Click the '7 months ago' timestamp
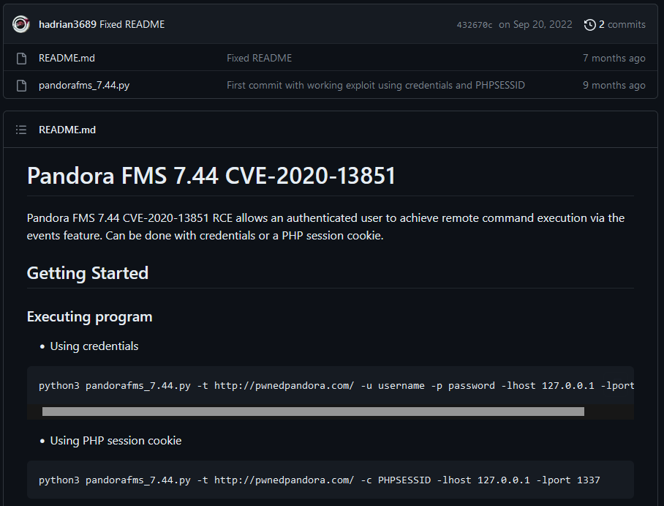This screenshot has width=664, height=506. pyautogui.click(x=614, y=58)
